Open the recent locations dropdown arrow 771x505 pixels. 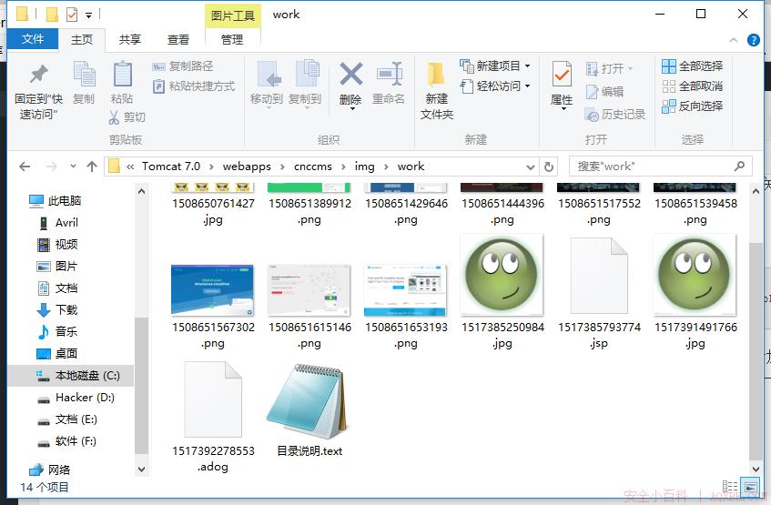(x=73, y=167)
